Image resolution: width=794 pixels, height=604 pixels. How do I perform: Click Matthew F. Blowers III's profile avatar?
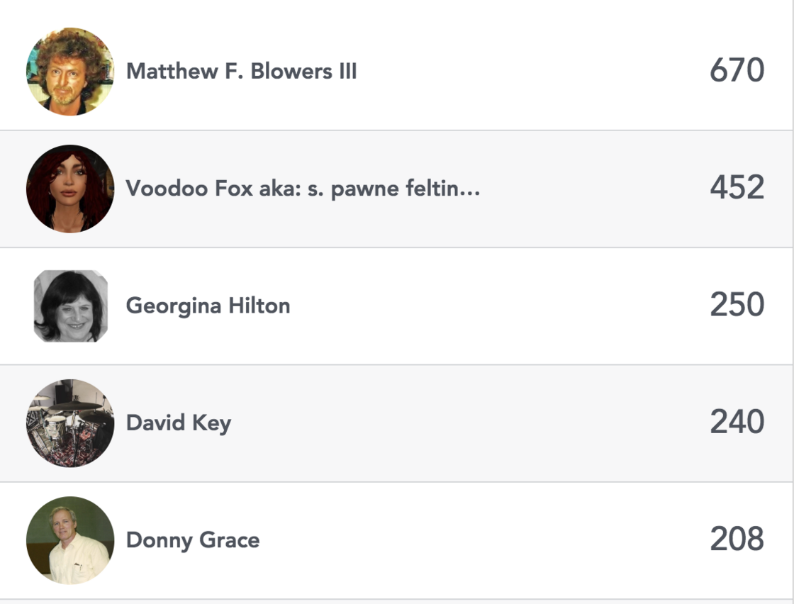70,72
